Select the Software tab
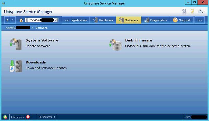The width and height of the screenshot is (209, 121). point(129,20)
